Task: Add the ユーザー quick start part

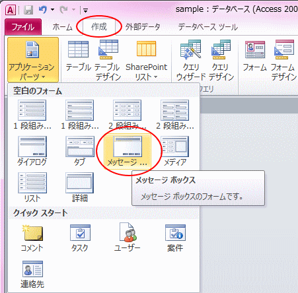Action: (127, 238)
